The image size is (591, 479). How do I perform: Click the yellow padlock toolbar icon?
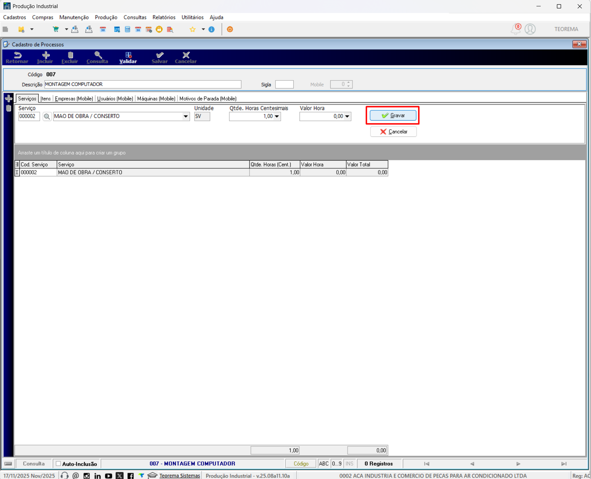point(159,30)
